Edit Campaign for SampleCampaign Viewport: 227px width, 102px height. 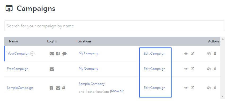point(154,88)
